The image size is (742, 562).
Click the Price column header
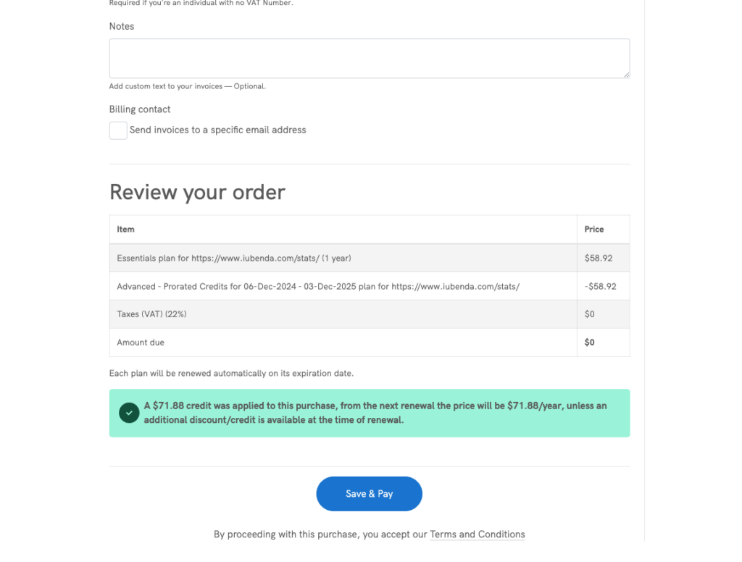click(594, 230)
